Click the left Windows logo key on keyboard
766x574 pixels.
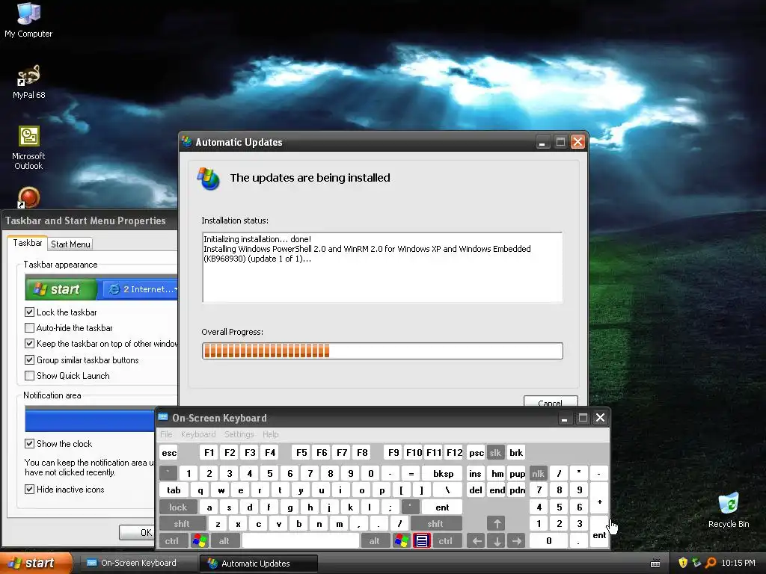[x=200, y=541]
